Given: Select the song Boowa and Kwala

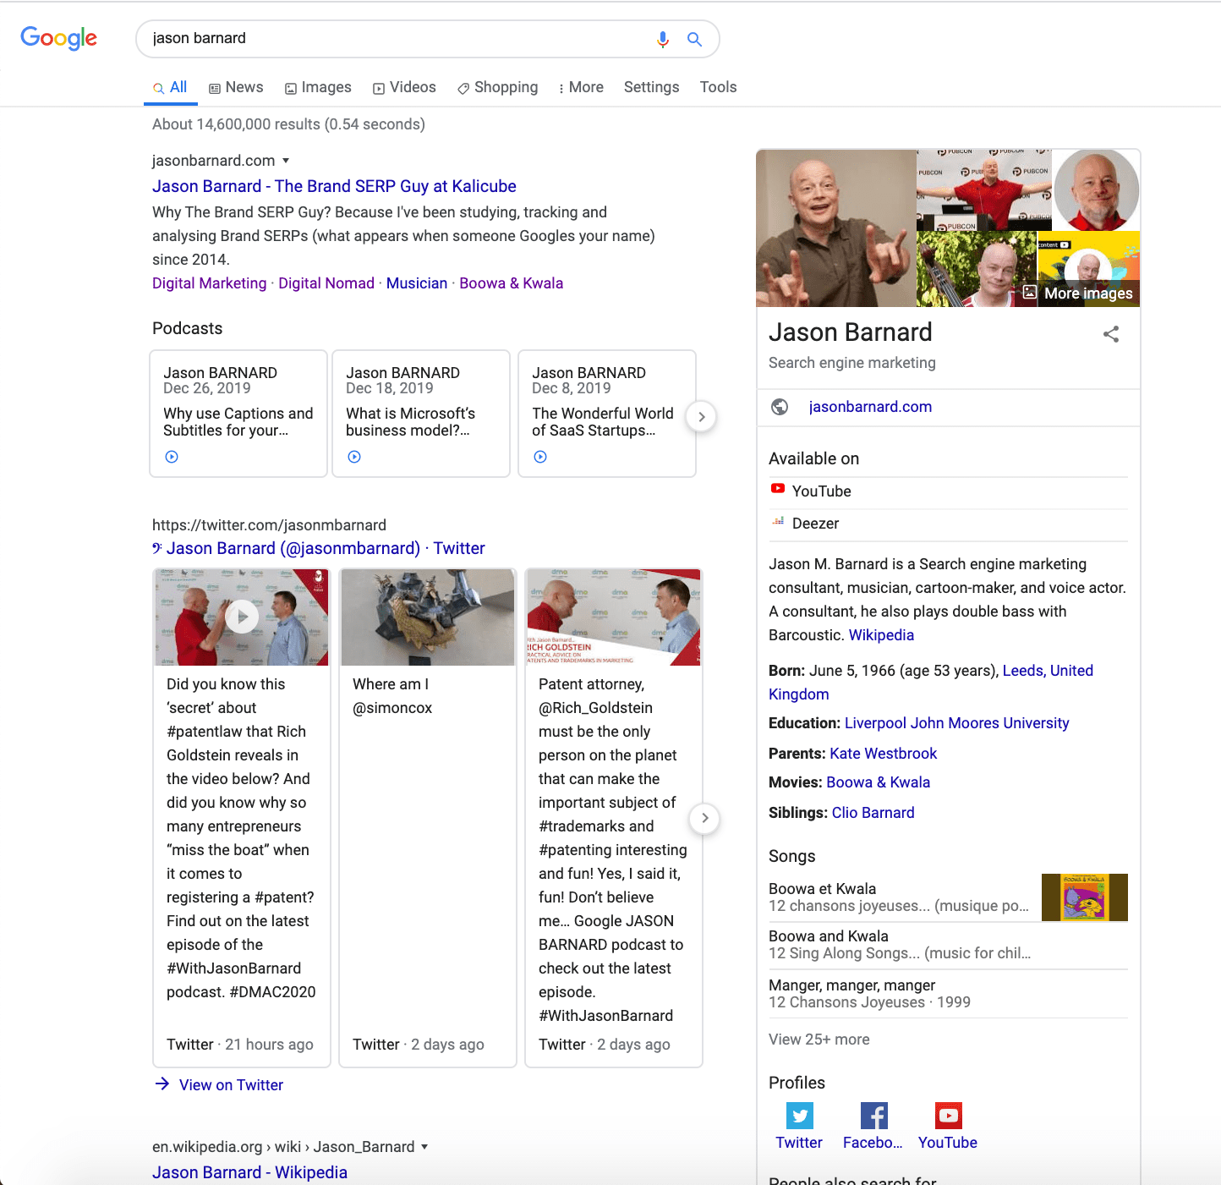Looking at the screenshot, I should [x=948, y=945].
